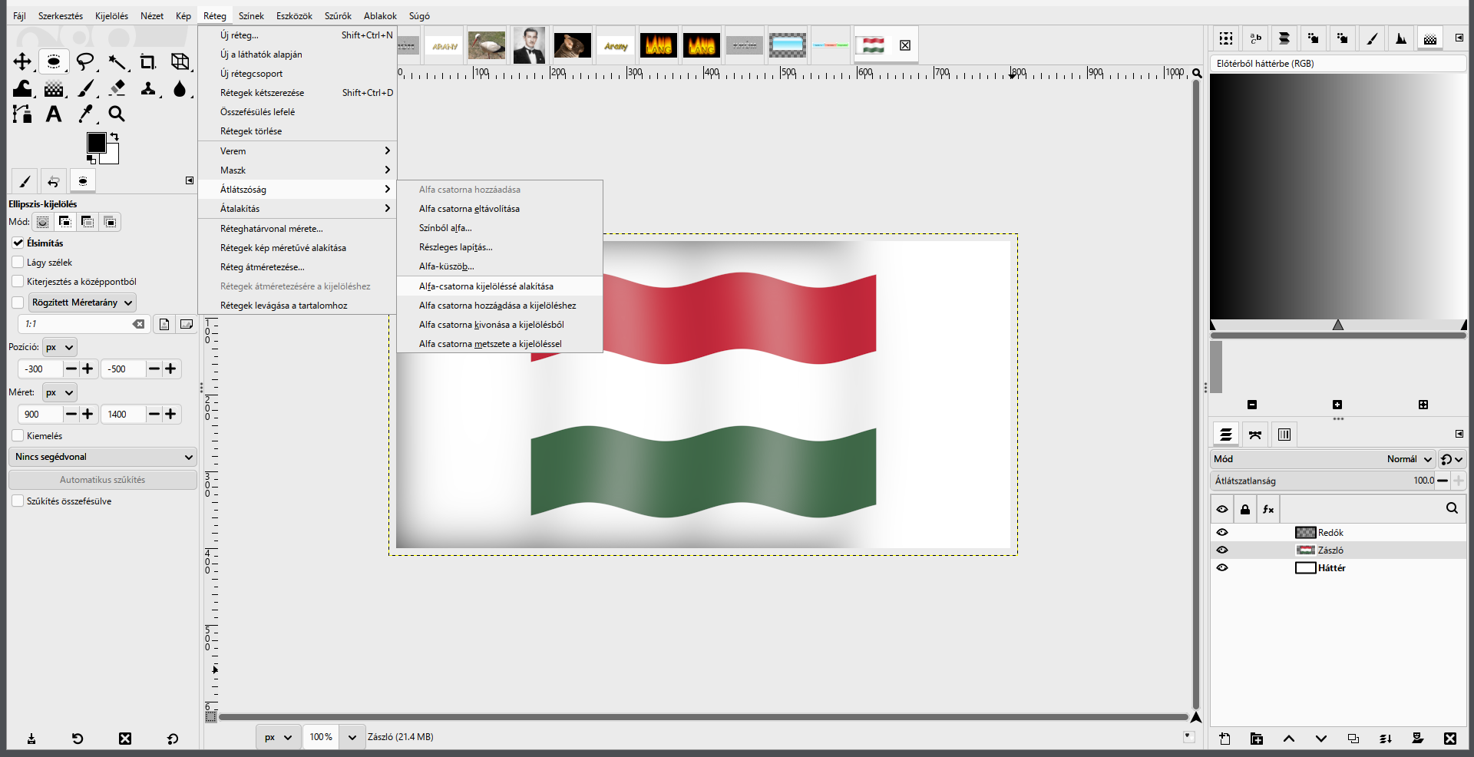The image size is (1474, 757).
Task: Click the Automatikus szűkítés button
Action: click(102, 480)
